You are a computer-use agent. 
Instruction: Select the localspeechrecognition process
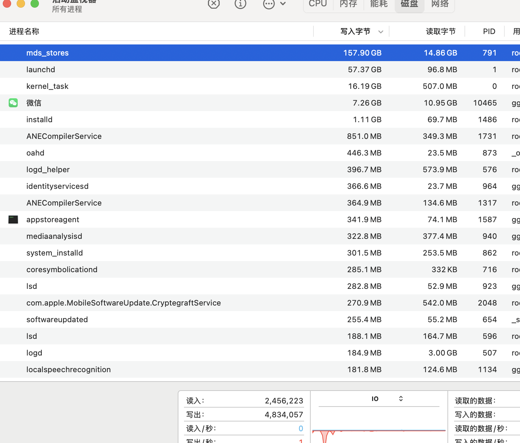260,369
